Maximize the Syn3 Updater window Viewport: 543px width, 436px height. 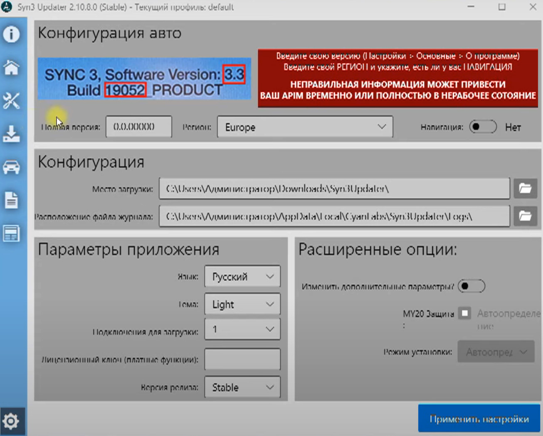[x=502, y=7]
